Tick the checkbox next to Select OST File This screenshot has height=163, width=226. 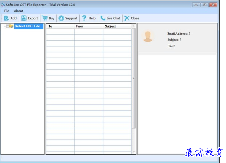pyautogui.click(x=7, y=26)
